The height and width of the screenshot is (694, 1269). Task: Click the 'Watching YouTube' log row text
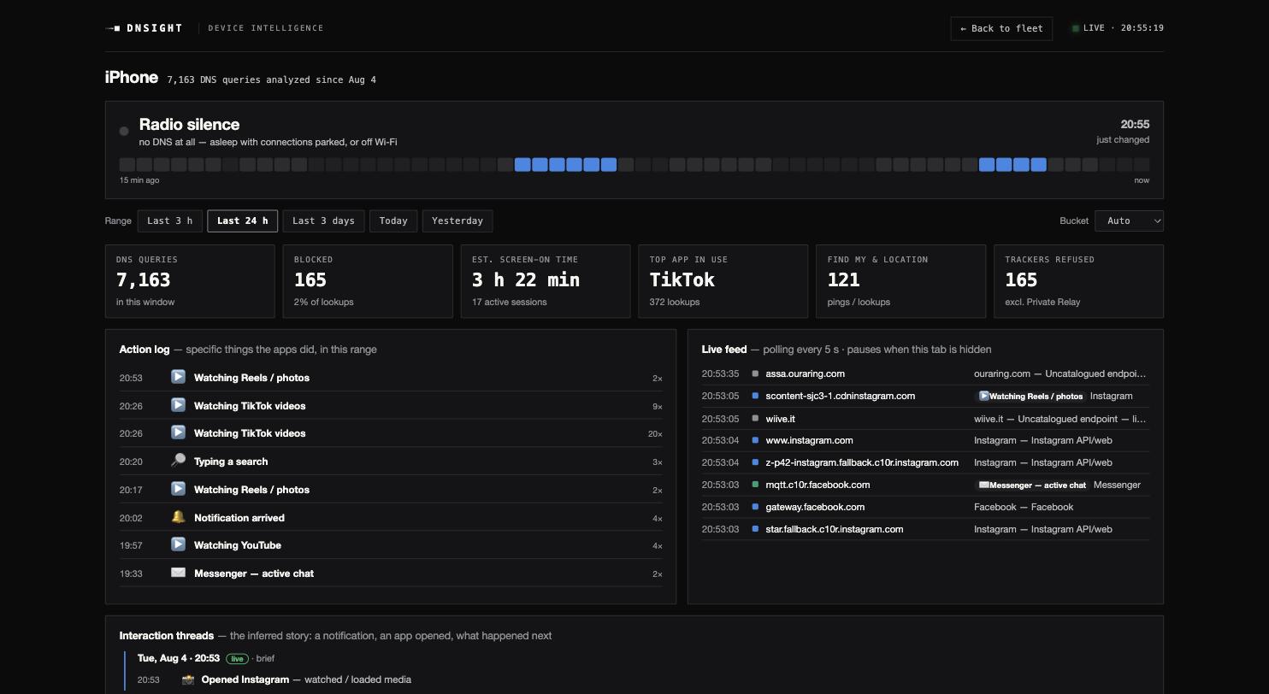click(238, 545)
